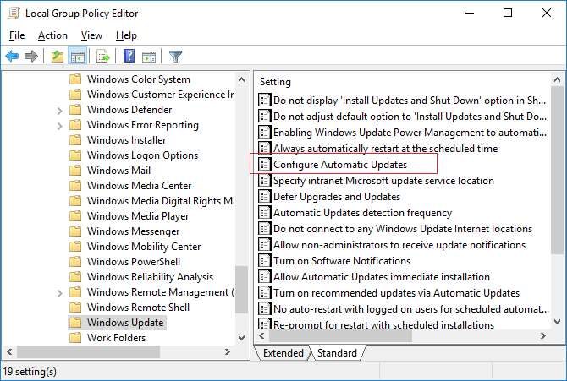Click the Export List toolbar icon
Viewport: 567px width, 381px height.
point(103,57)
